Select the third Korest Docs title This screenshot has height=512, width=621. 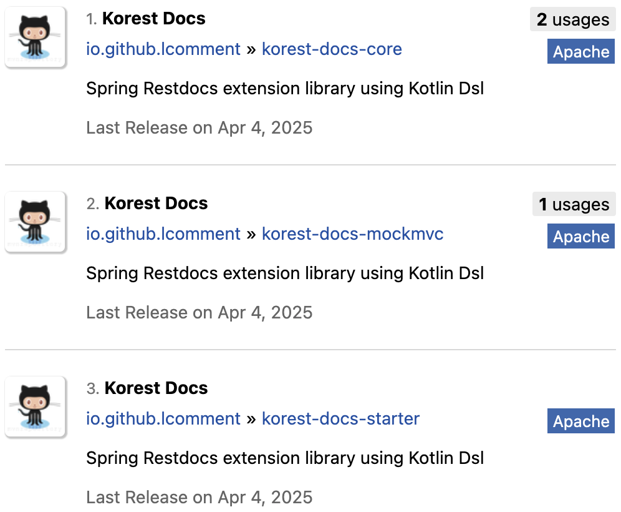156,388
